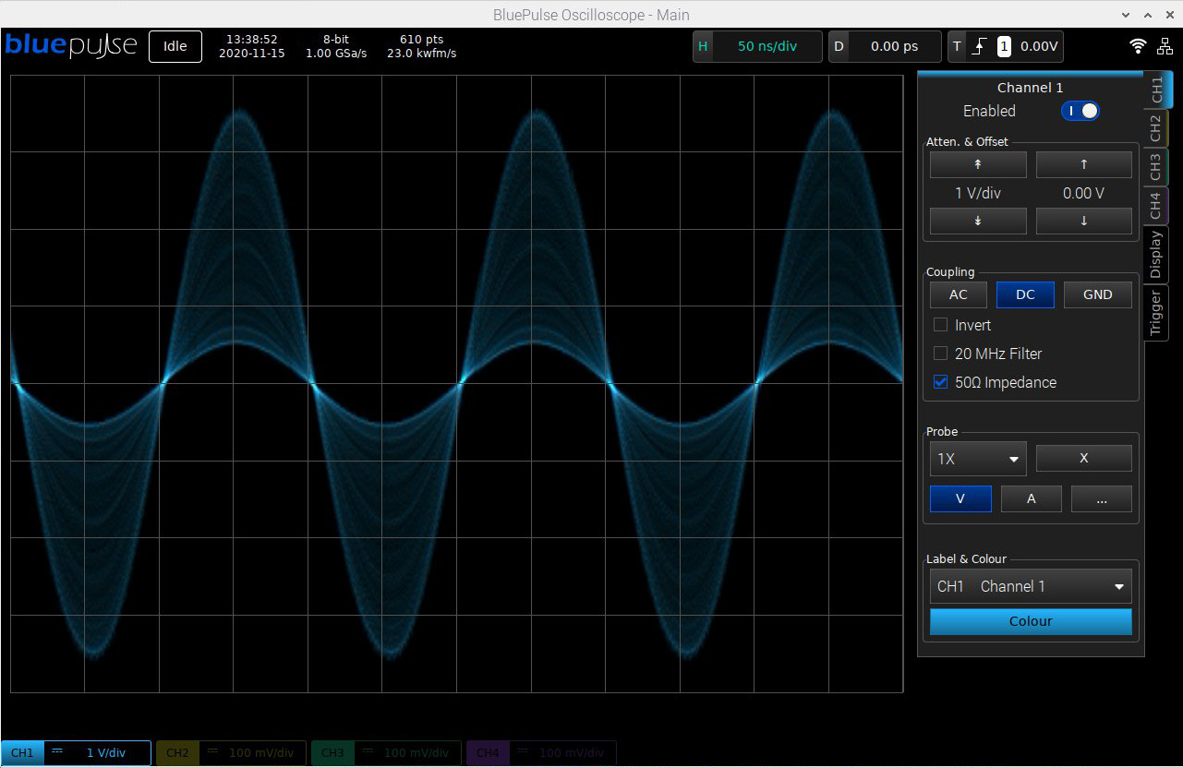Click the bluepulse logo

(71, 45)
